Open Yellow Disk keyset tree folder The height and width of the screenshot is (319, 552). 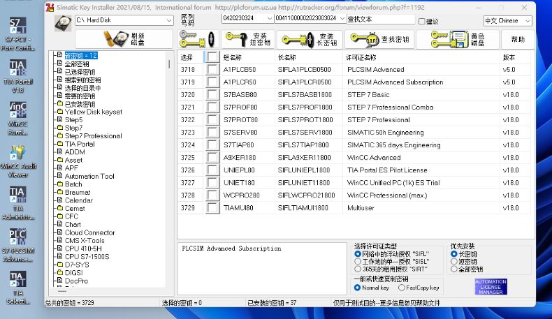(94, 112)
